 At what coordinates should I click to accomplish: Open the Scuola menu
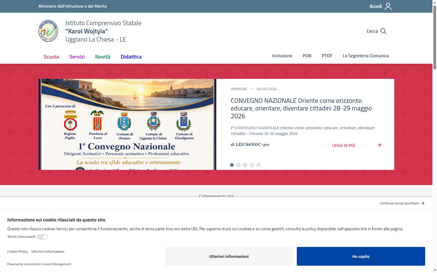point(51,57)
